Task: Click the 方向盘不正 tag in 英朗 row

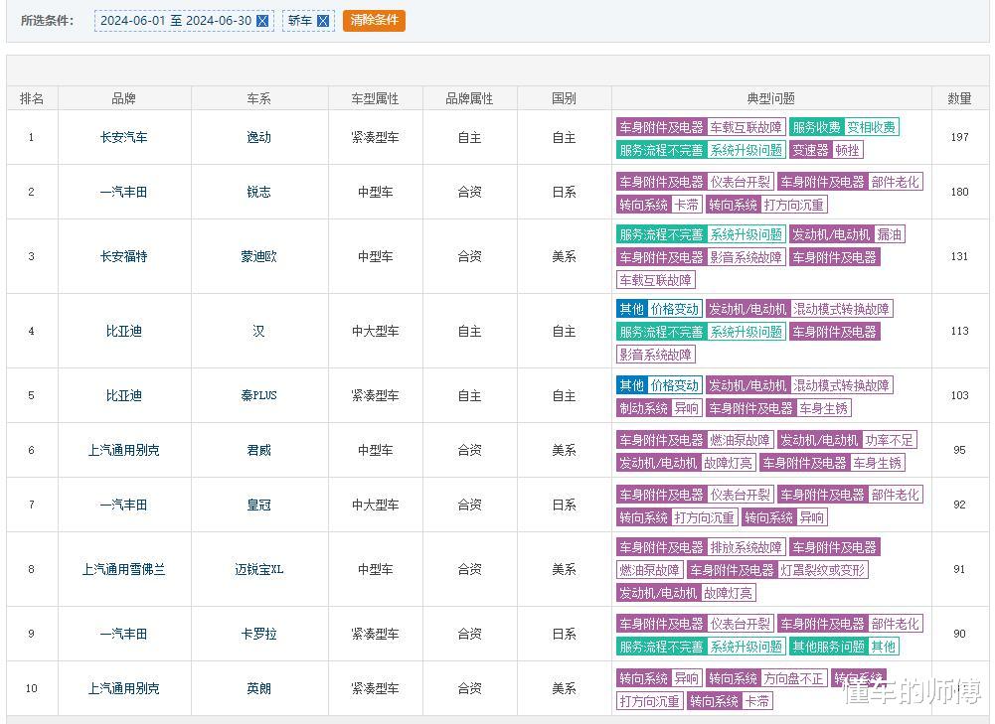Action: 794,678
